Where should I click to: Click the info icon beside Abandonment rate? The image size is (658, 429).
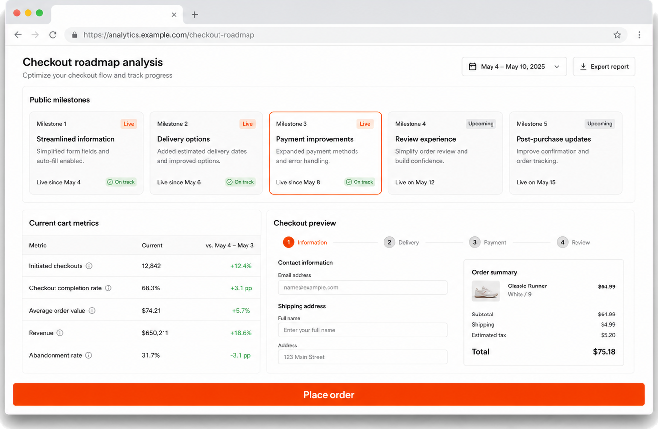(x=89, y=355)
